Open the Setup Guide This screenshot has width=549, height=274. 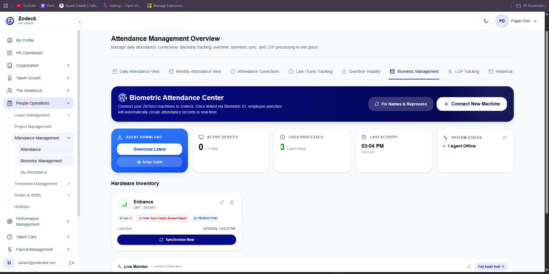pyautogui.click(x=150, y=162)
